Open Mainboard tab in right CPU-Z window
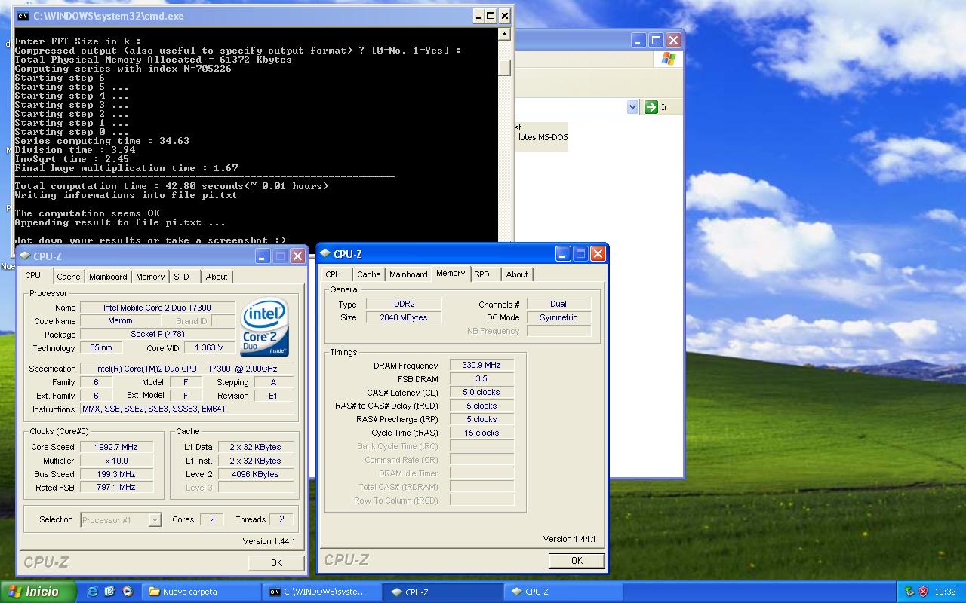 pos(408,274)
